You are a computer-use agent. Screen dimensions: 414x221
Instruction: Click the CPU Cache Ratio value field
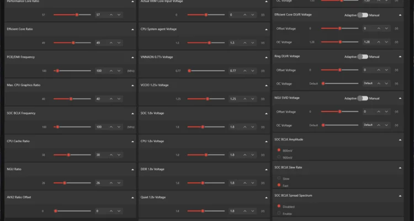102,155
